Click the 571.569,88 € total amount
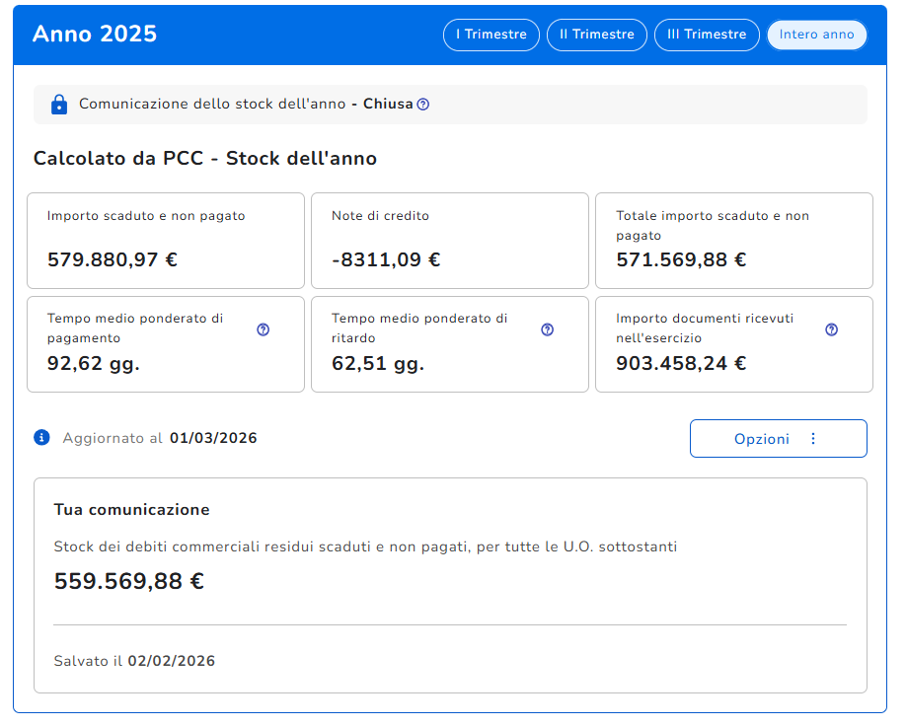 681,259
